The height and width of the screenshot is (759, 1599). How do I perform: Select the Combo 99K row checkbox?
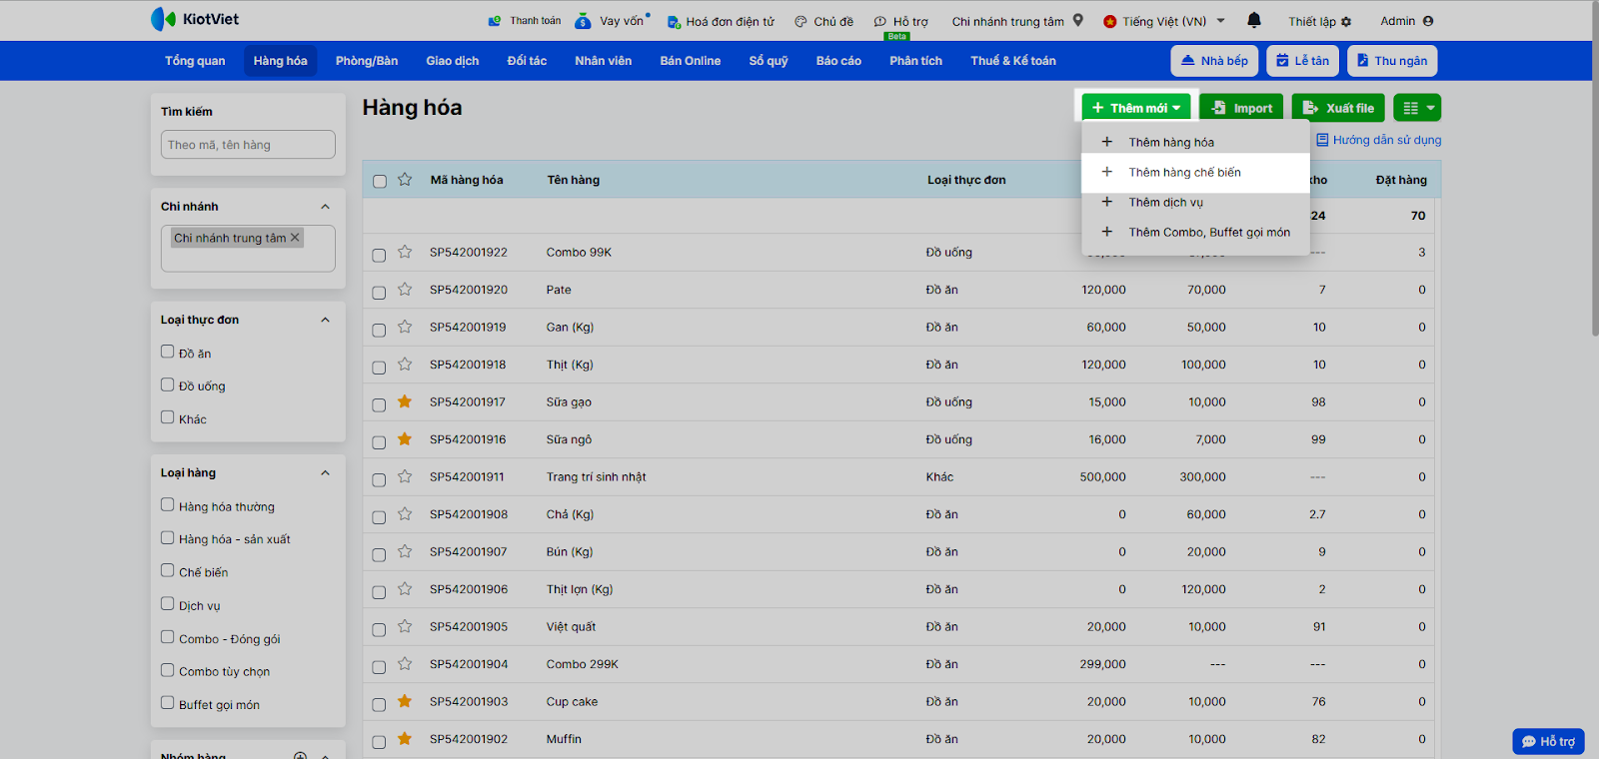(379, 255)
